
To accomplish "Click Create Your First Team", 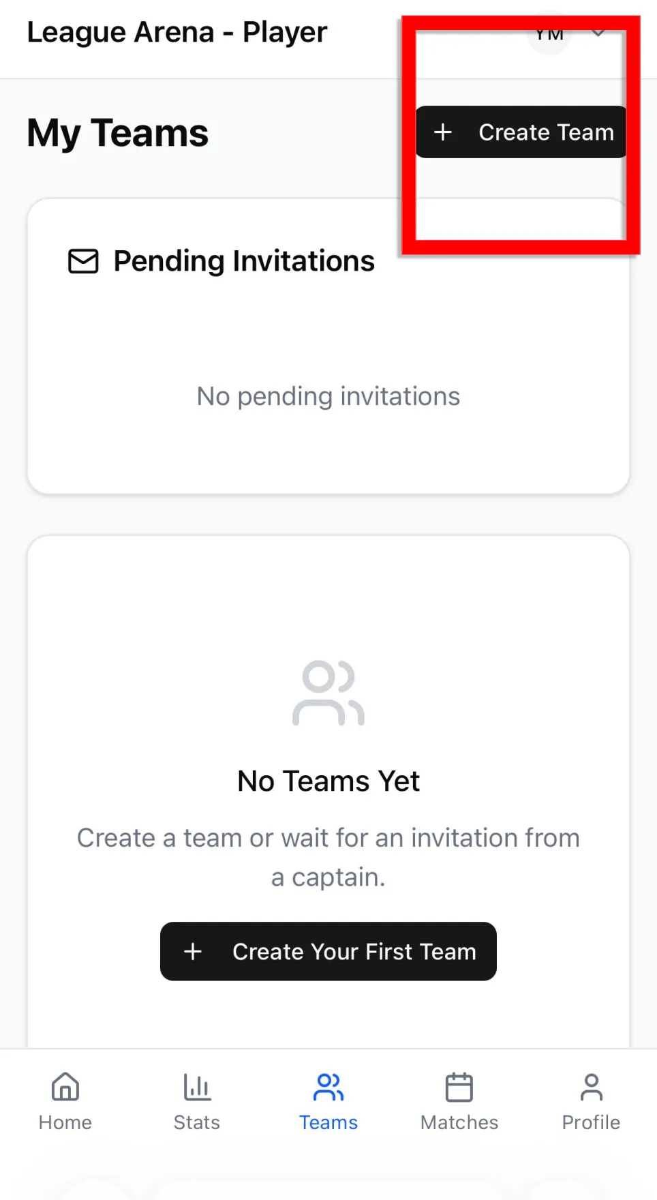I will tap(328, 951).
